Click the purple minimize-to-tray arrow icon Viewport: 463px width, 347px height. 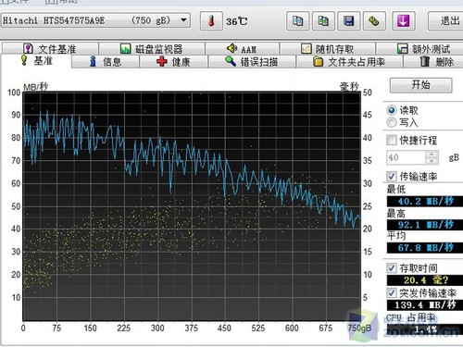pos(403,21)
